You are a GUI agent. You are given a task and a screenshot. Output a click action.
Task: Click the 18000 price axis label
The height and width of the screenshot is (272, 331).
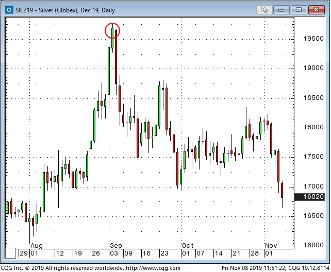coord(313,127)
